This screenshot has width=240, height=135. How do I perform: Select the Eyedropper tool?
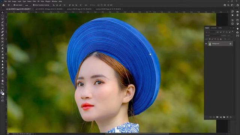[x=3, y=28]
